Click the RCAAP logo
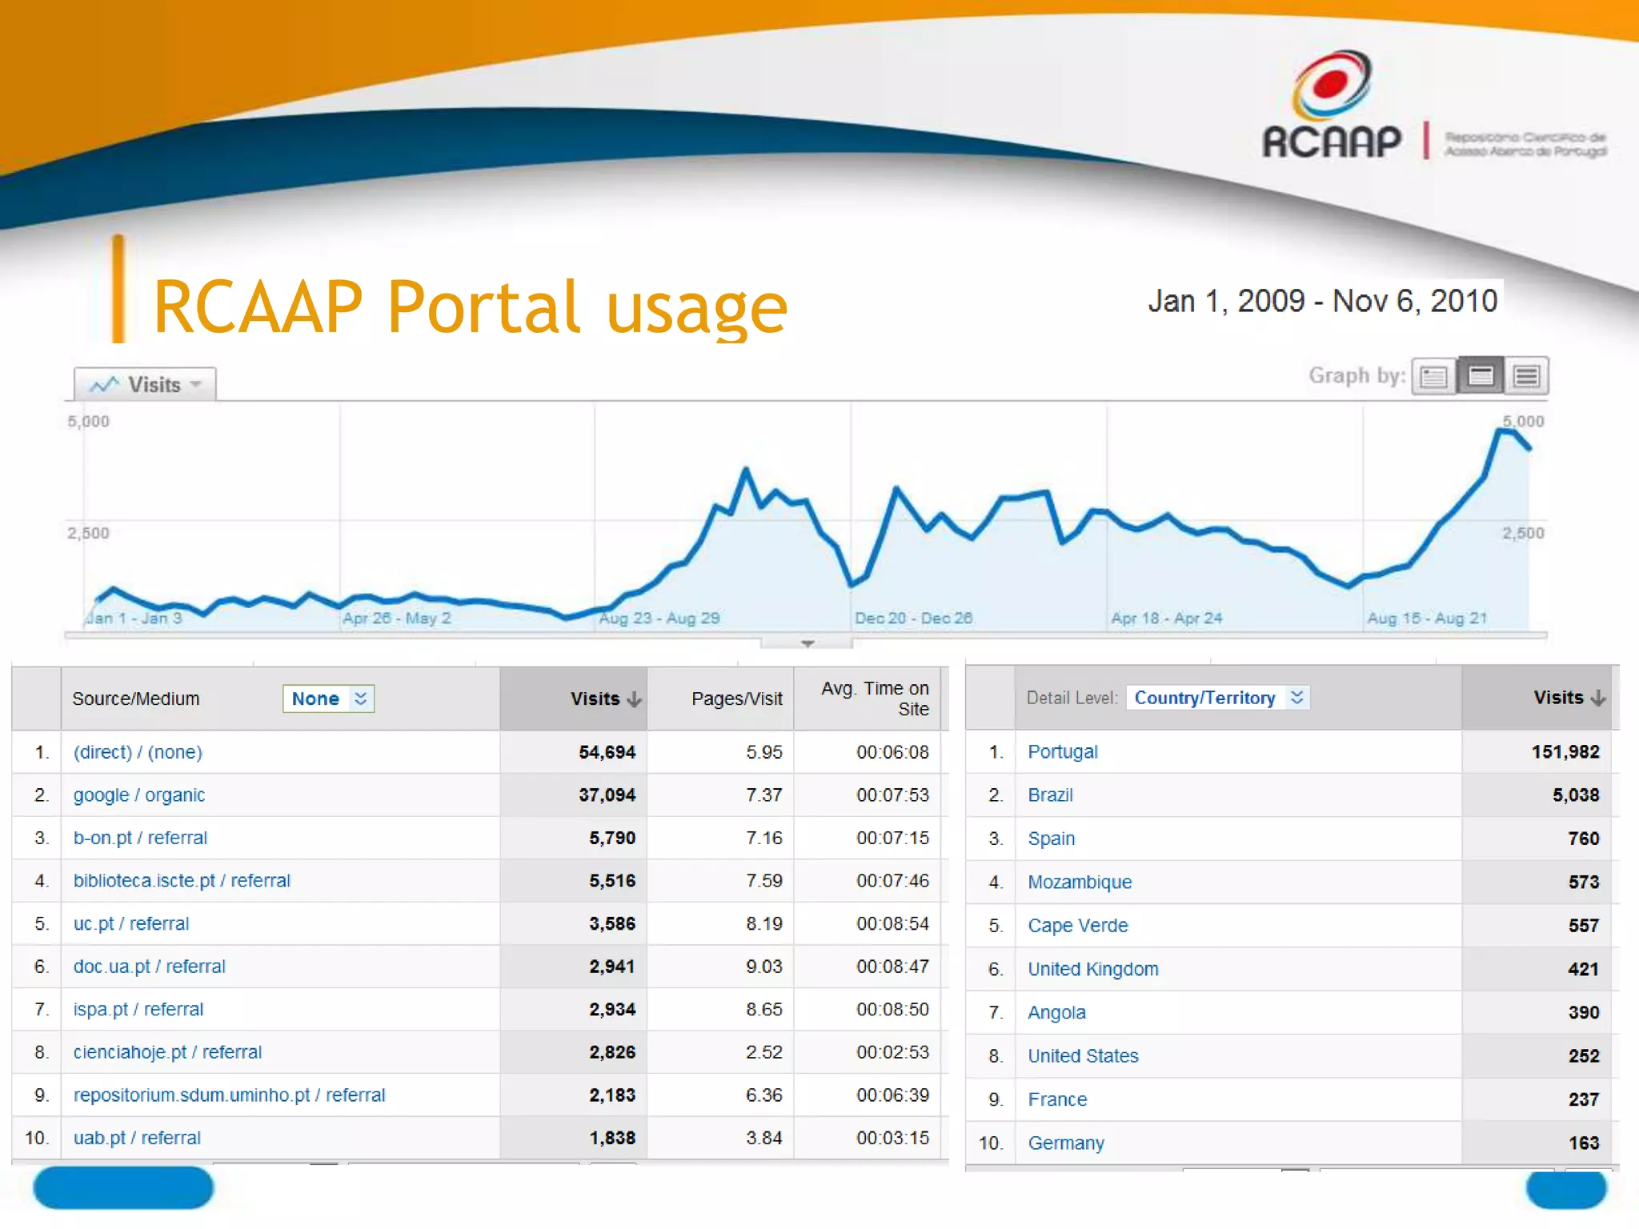 click(x=1434, y=105)
